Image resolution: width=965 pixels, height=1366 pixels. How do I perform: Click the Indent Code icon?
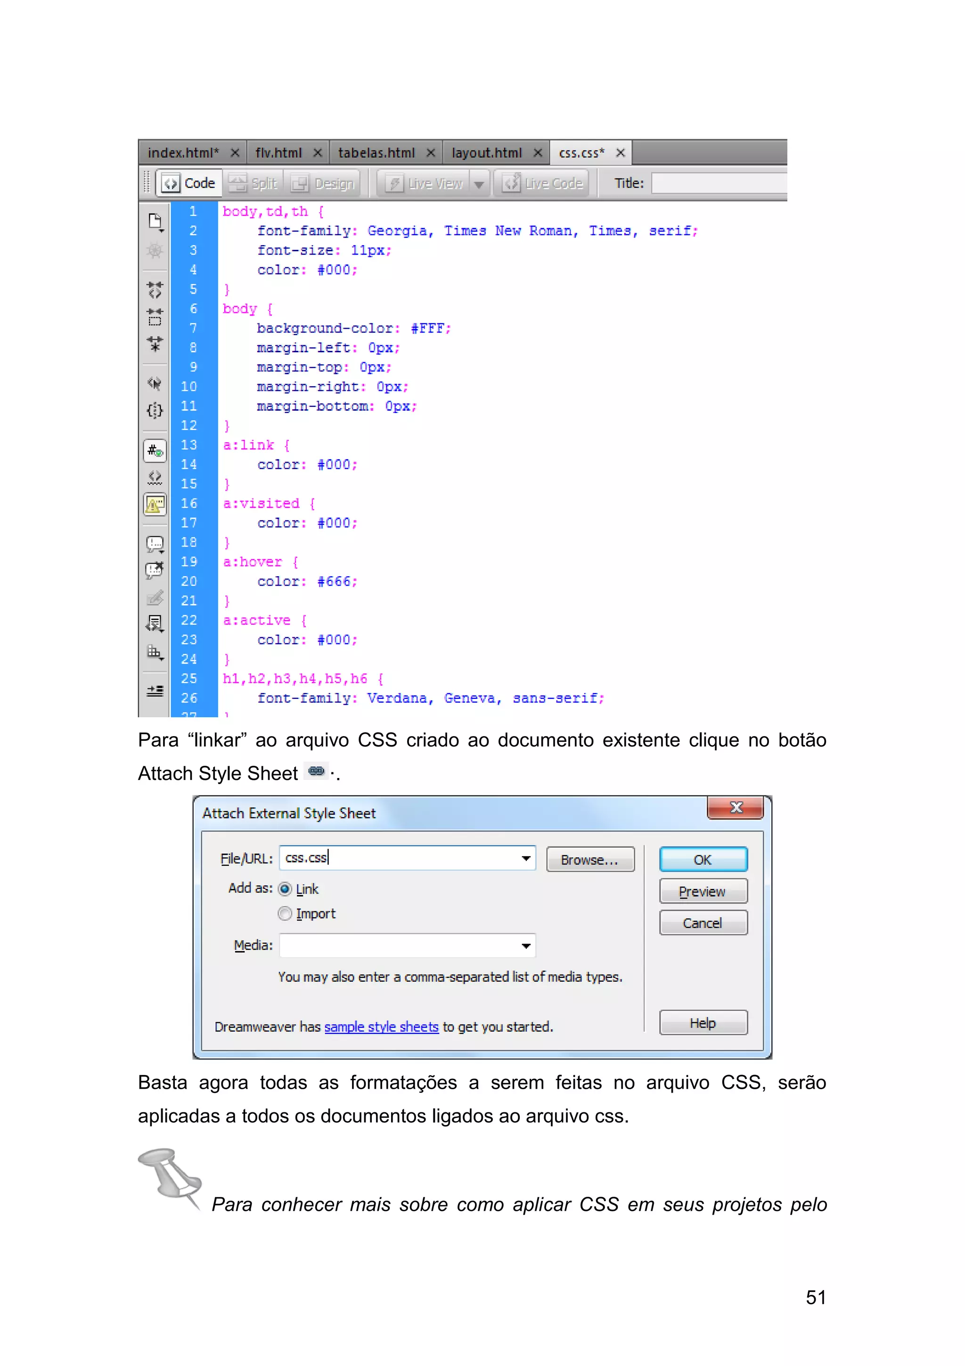tap(155, 691)
